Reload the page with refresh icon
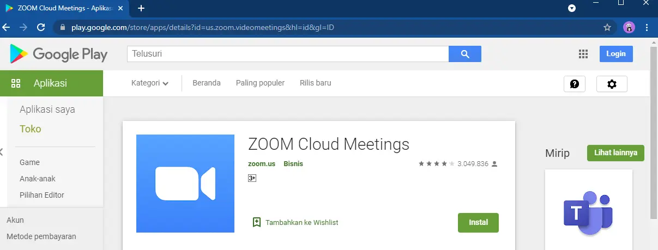Viewport: 658px width, 250px height. [x=40, y=27]
